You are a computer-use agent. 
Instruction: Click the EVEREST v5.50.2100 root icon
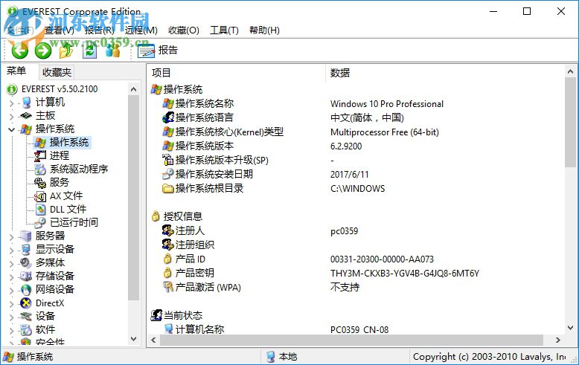point(12,89)
